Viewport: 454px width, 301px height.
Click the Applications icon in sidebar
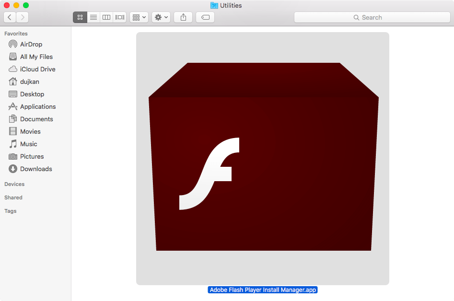pyautogui.click(x=13, y=106)
